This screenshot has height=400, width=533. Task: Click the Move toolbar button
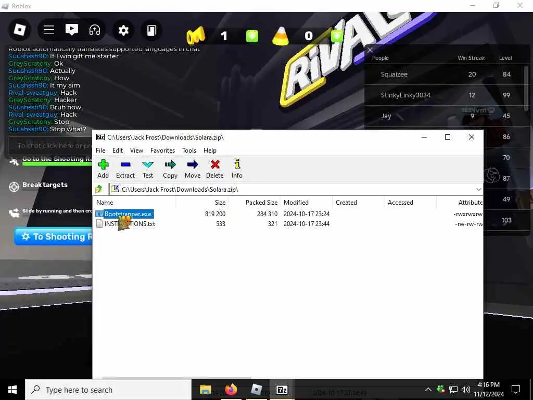193,169
